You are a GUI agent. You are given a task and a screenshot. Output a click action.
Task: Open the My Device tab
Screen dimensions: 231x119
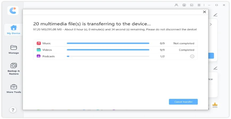pos(13,30)
